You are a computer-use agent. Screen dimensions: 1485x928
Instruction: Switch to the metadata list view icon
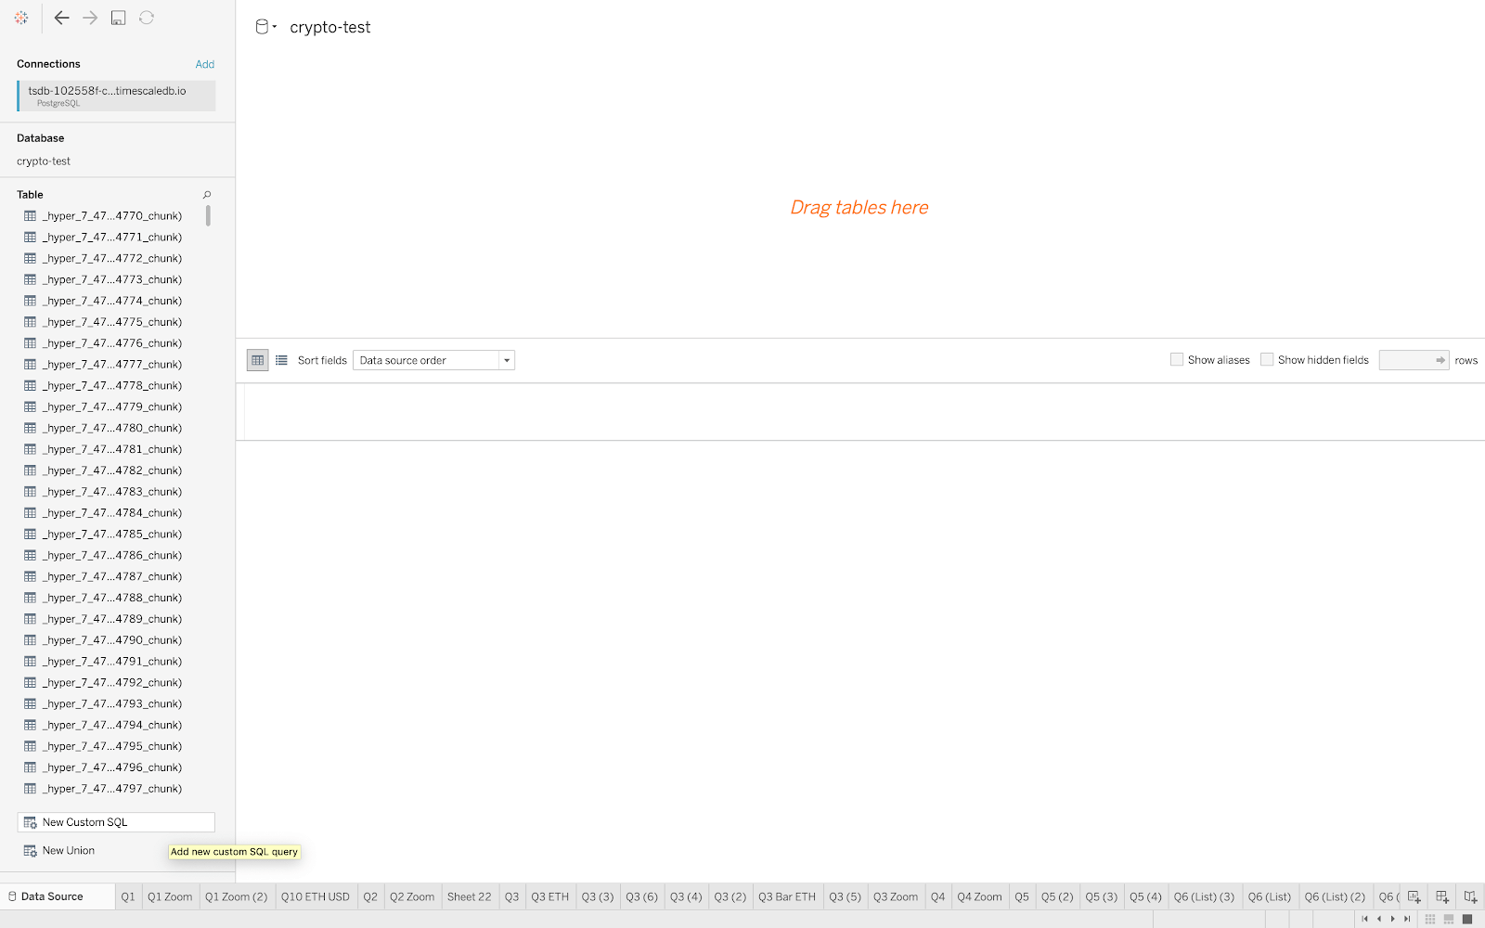pos(281,360)
